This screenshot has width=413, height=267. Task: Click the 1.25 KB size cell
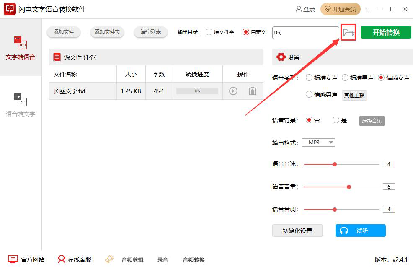point(131,91)
